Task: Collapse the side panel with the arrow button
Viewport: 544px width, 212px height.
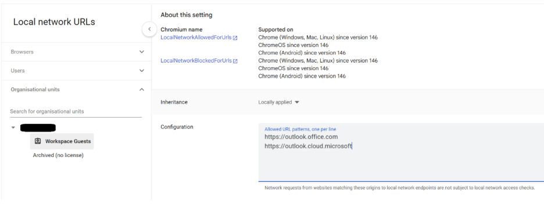Action: click(149, 29)
